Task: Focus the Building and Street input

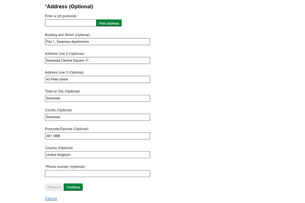Action: point(97,42)
